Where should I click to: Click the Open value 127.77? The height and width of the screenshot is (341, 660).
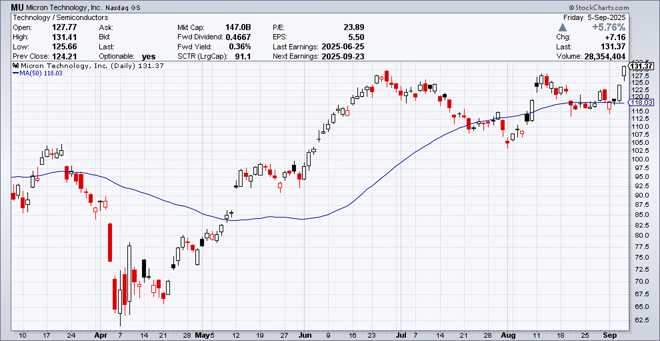(x=64, y=27)
